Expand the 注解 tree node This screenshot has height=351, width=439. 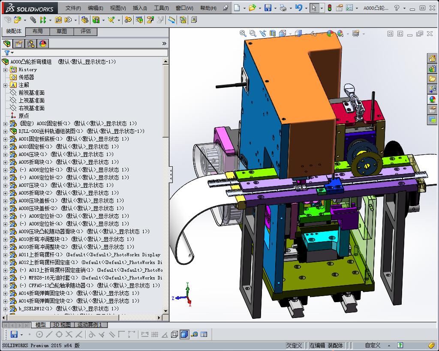pos(5,85)
